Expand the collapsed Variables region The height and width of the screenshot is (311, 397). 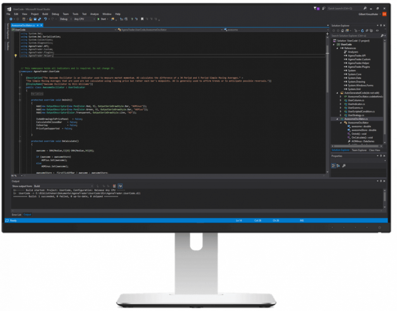37,94
